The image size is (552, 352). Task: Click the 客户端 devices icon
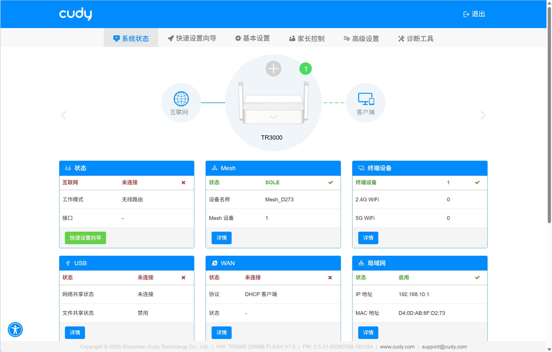pyautogui.click(x=366, y=99)
